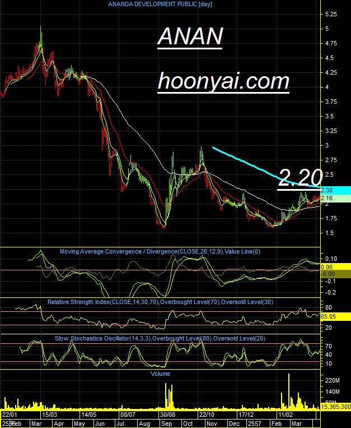This screenshot has height=428, width=351.
Task: Select the 4.75 price axis label
Action: click(x=331, y=43)
